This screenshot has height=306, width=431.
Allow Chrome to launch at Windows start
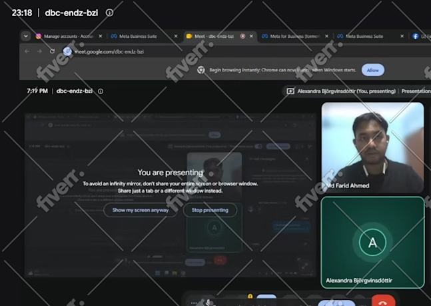(373, 70)
